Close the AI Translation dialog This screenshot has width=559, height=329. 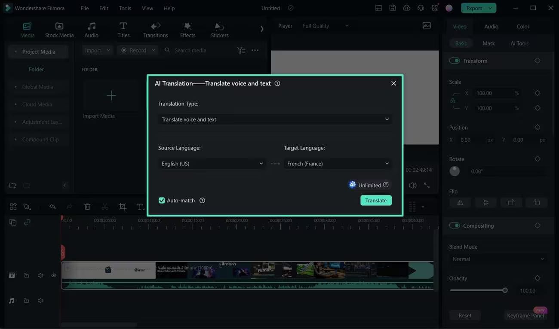tap(393, 83)
